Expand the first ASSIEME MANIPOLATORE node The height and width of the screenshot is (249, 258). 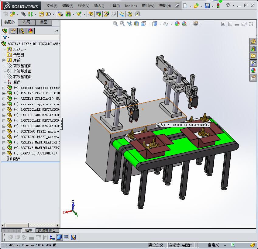(x=4, y=143)
